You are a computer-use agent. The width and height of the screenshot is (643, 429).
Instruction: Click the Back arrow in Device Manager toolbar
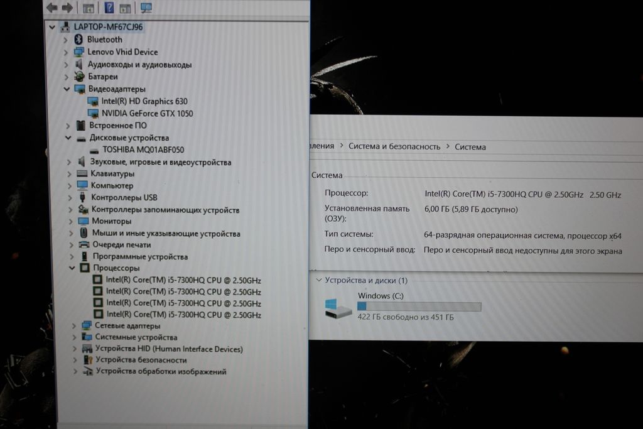pos(52,8)
